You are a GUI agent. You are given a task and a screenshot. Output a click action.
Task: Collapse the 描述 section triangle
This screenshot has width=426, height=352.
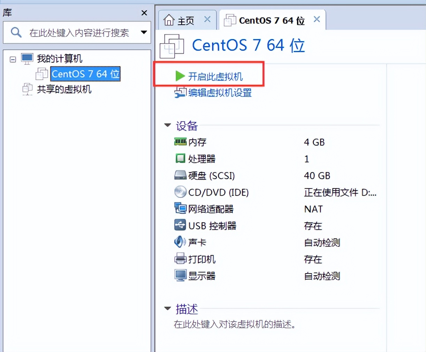[x=167, y=308]
